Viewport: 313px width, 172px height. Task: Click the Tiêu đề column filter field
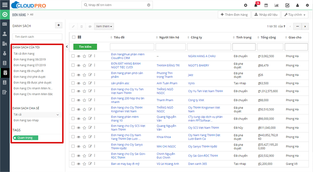pos(132,47)
